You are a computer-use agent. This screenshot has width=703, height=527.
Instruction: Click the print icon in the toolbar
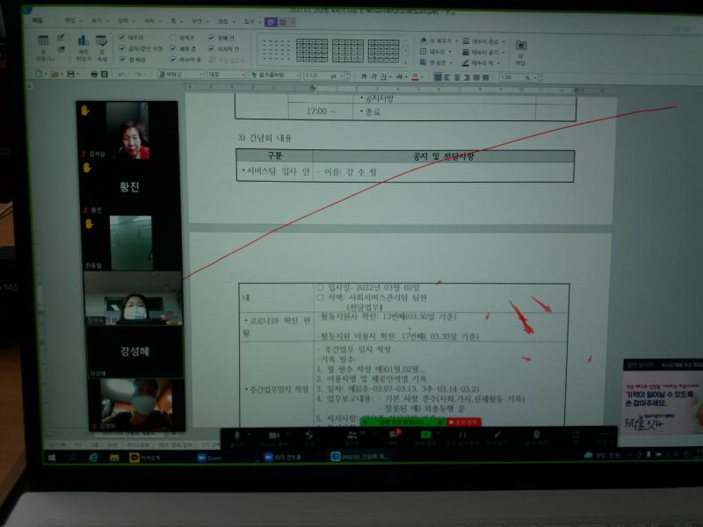(x=94, y=74)
